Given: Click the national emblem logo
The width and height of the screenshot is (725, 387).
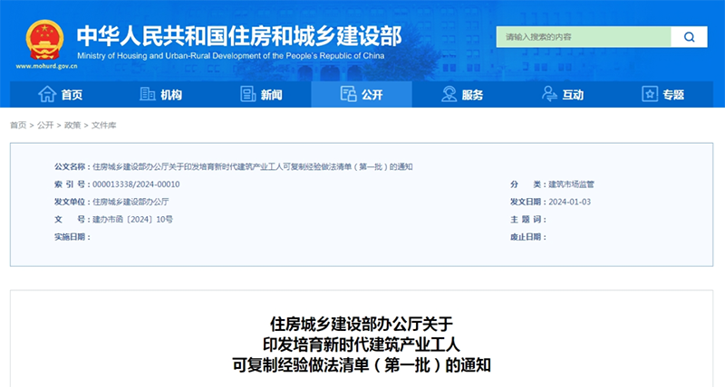Looking at the screenshot, I should pyautogui.click(x=39, y=39).
